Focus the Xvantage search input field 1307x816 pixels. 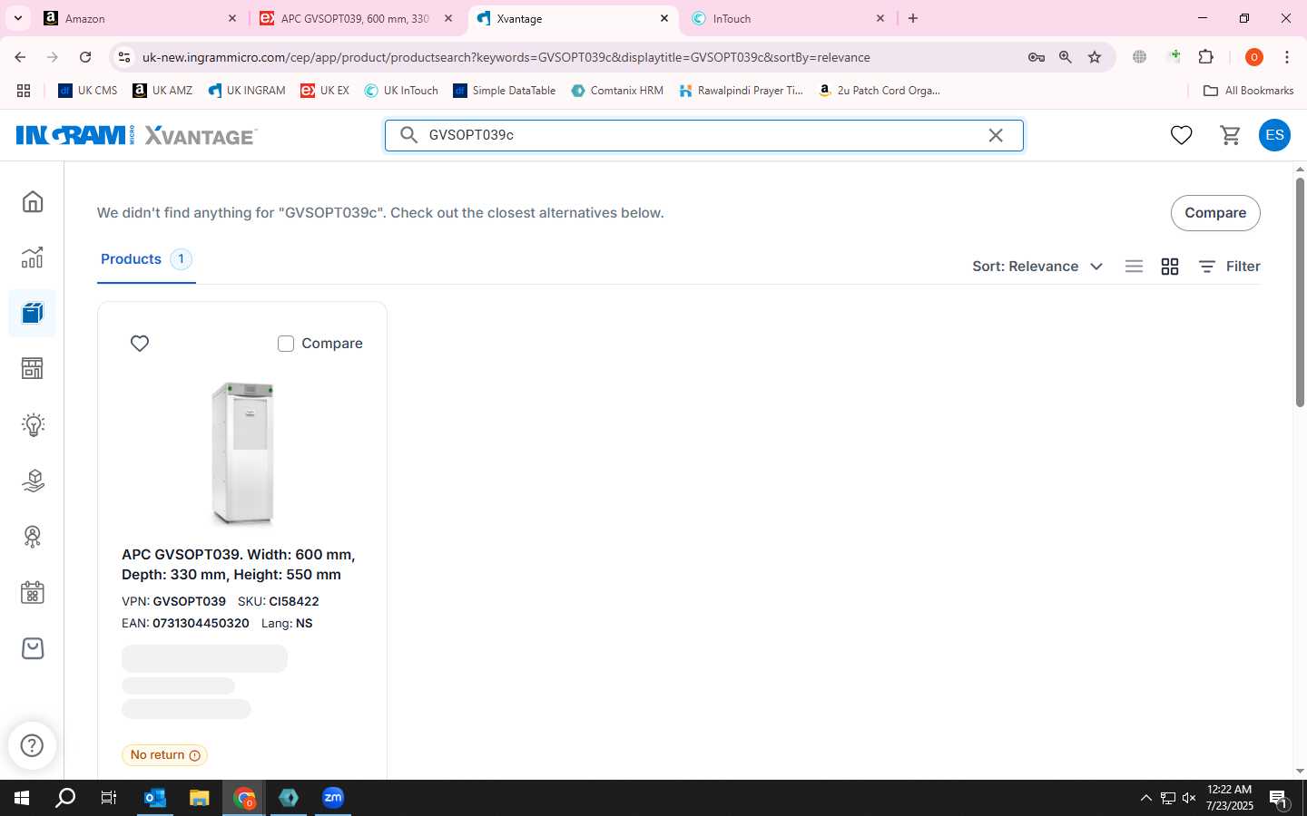click(x=703, y=135)
